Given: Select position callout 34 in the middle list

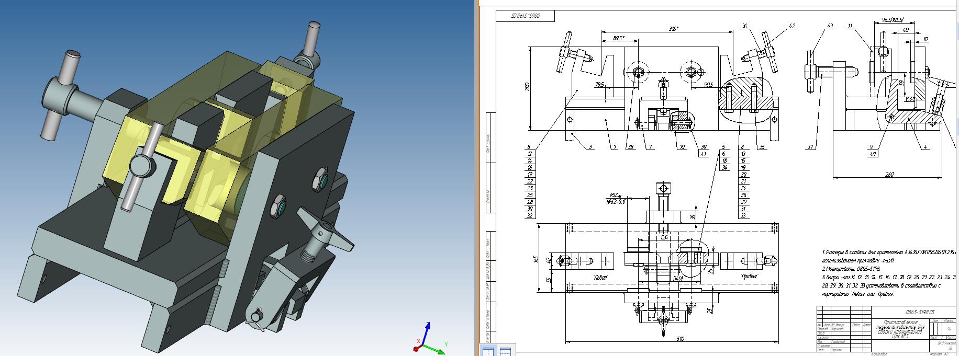Looking at the screenshot, I should pos(724,168).
